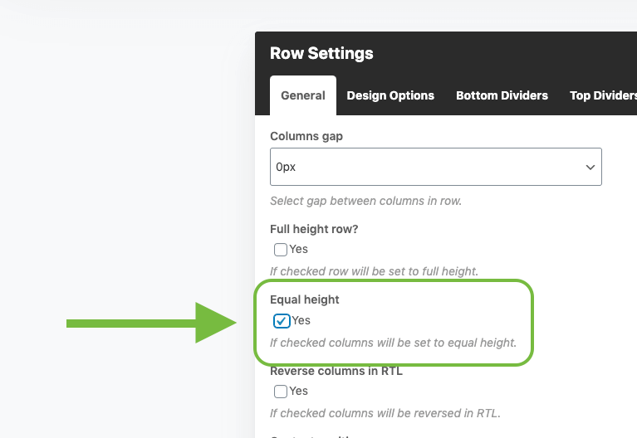Select the Top Dividers tab

pos(603,95)
